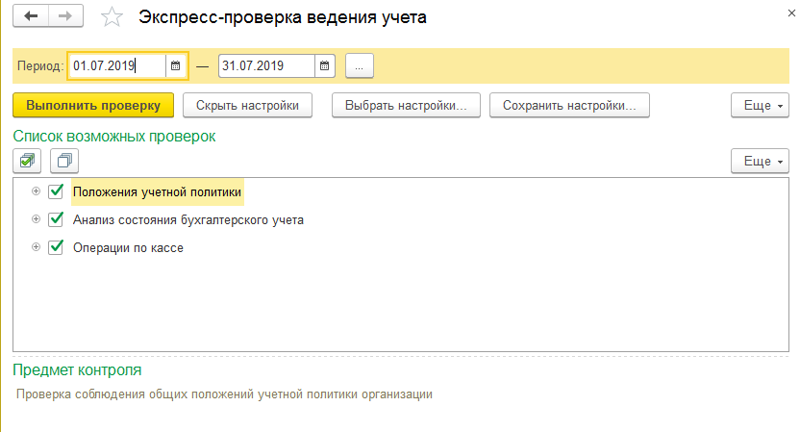Screen dimensions: 800x432
Task: Uncheck all items in the checks list
Action: click(x=64, y=160)
